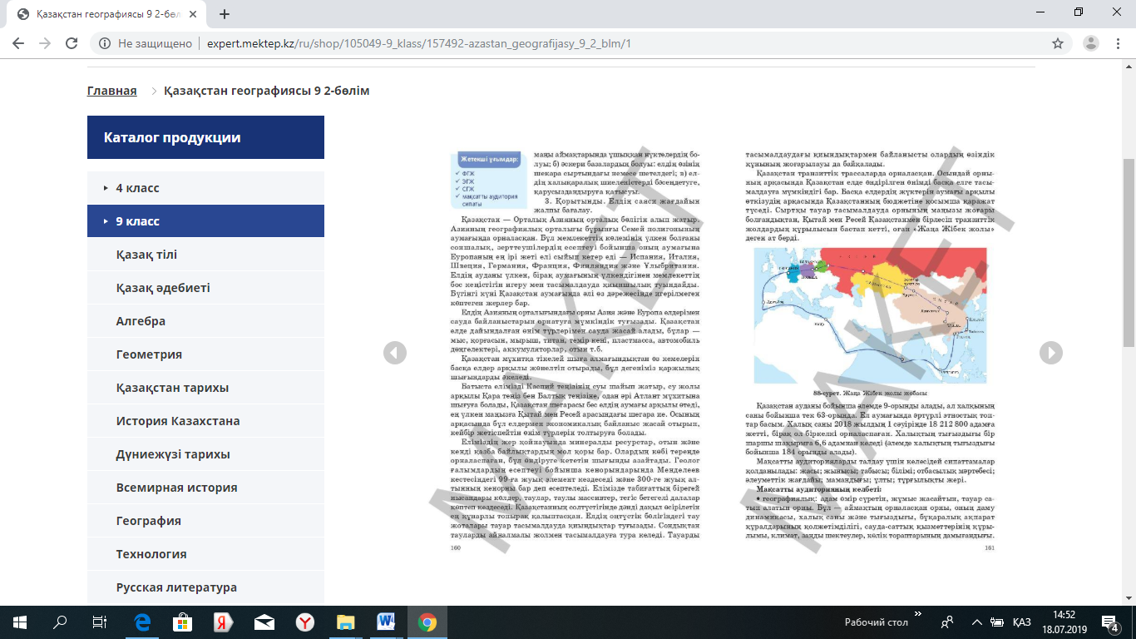Go to the Главная breadcrumb link
Screen dimensions: 1136x639
111,91
